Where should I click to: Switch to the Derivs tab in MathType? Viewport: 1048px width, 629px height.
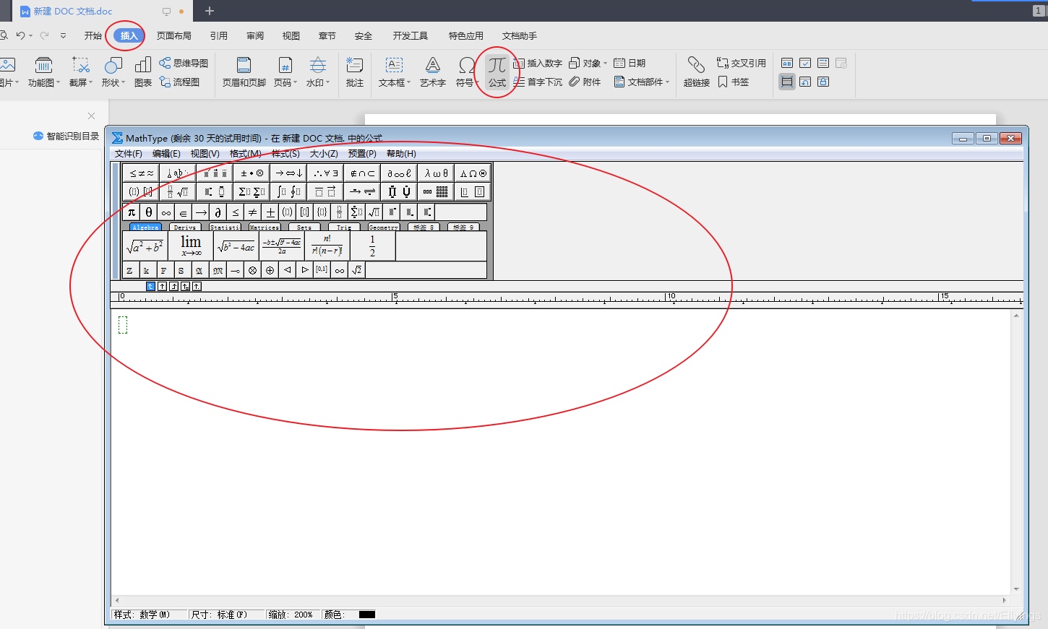coord(184,227)
